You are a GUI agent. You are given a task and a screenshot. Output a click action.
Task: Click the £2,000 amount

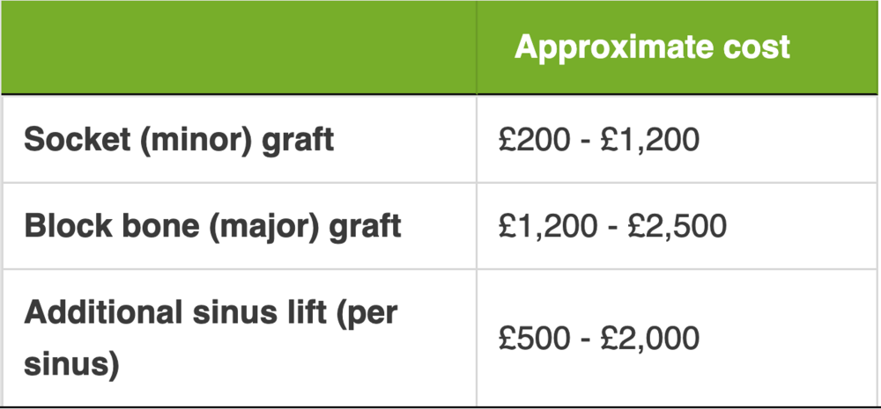[x=649, y=339]
